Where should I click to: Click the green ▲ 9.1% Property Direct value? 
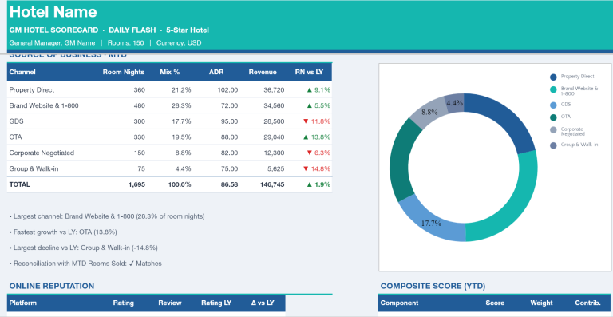[x=318, y=90]
